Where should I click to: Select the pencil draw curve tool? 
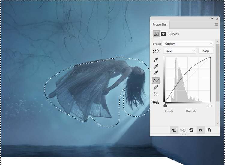pos(156,87)
